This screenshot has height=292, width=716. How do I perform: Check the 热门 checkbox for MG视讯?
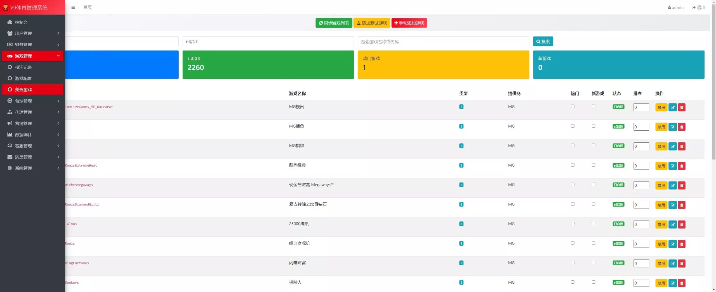[573, 106]
